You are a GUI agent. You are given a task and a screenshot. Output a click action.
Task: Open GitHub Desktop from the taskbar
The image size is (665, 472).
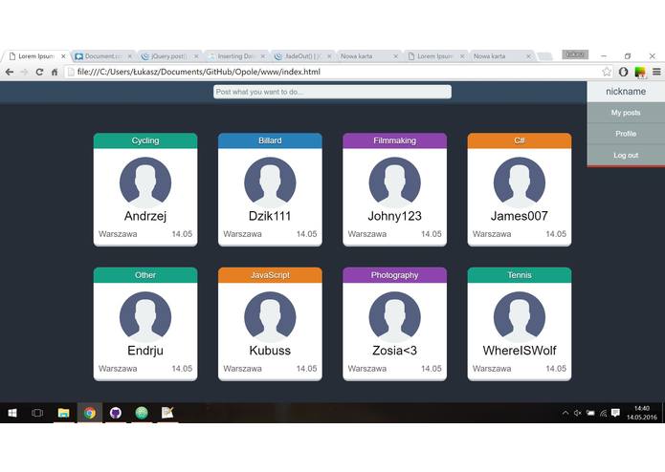[116, 413]
